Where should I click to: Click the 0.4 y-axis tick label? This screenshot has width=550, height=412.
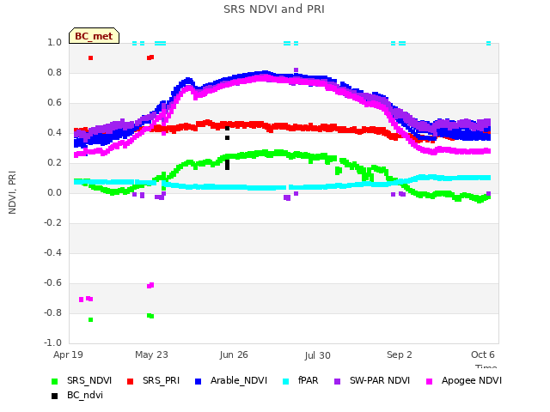pos(54,133)
